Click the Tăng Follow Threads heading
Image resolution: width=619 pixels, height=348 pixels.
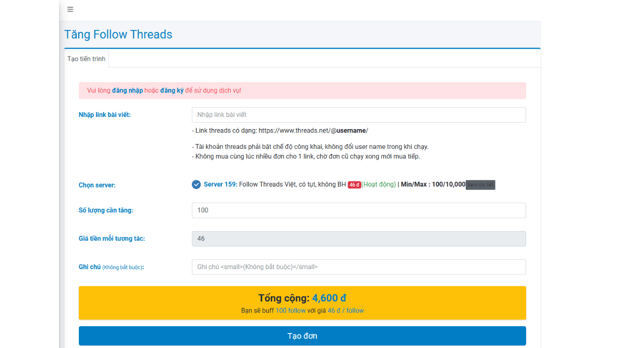(x=118, y=34)
